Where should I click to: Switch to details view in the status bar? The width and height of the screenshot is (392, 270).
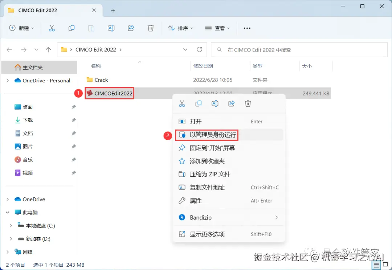pos(376,265)
